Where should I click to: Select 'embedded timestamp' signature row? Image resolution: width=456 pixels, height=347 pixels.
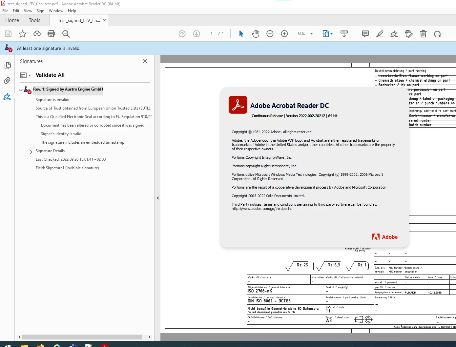(83, 142)
